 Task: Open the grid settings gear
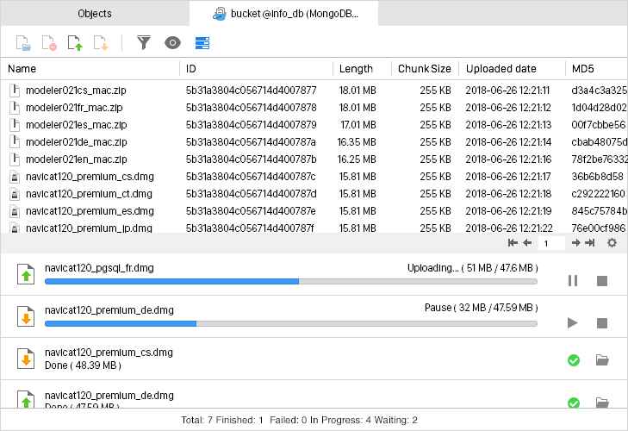coord(612,243)
